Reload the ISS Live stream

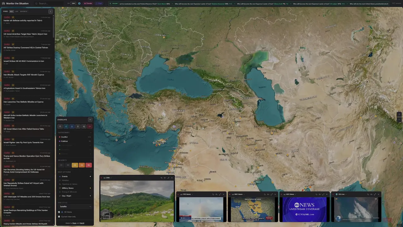coord(368,194)
